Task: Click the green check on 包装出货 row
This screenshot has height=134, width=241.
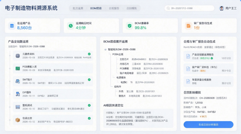Action: [x=89, y=118]
